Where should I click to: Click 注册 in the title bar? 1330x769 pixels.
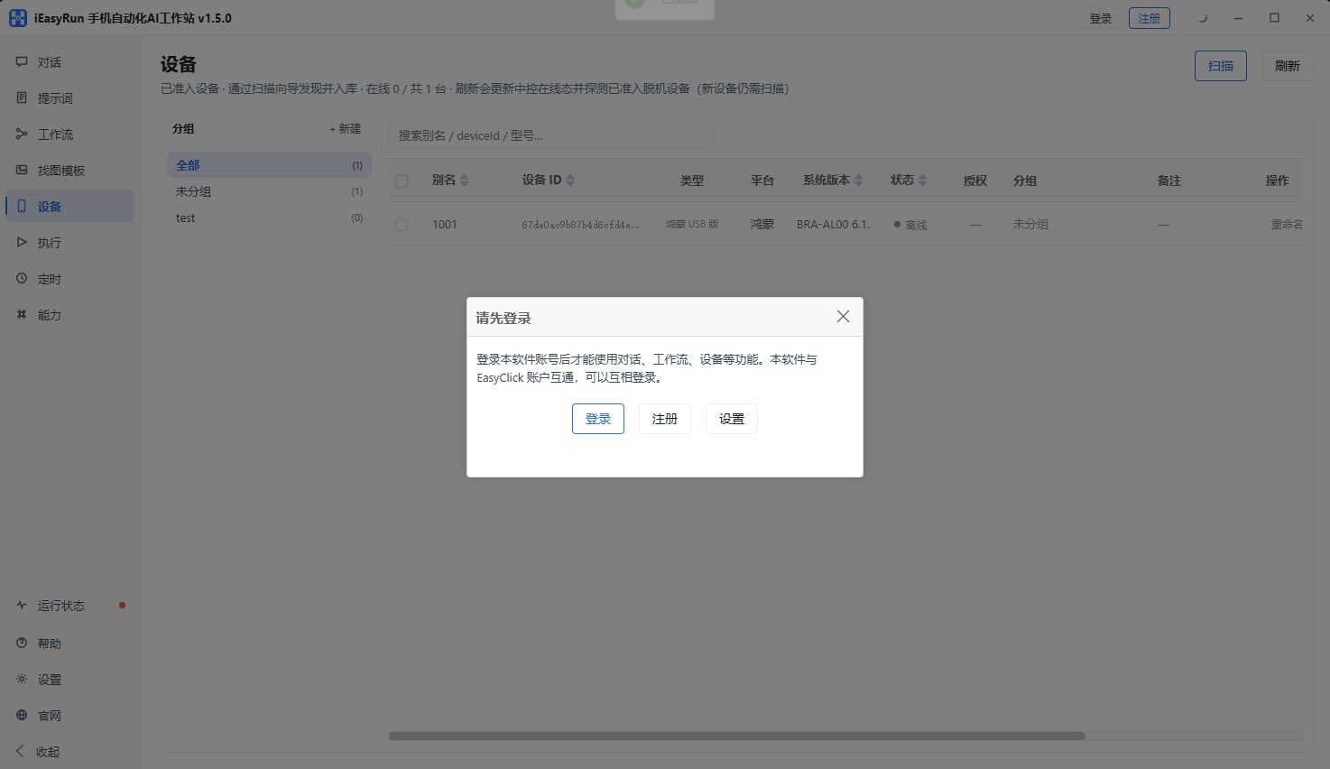tap(1150, 18)
